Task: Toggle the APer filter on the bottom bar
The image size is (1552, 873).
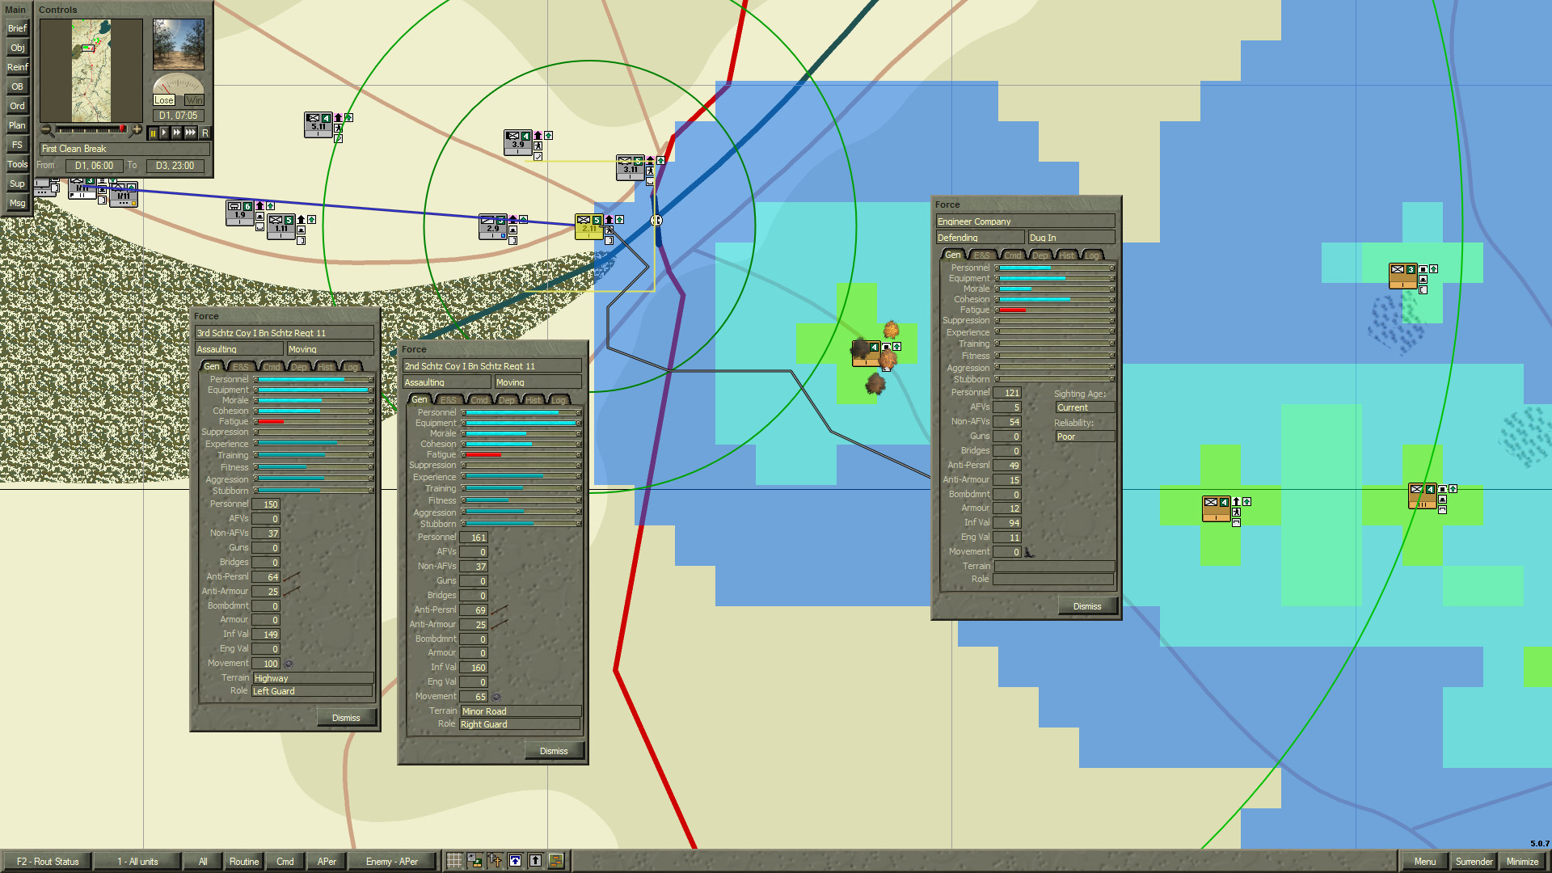Action: 326,862
